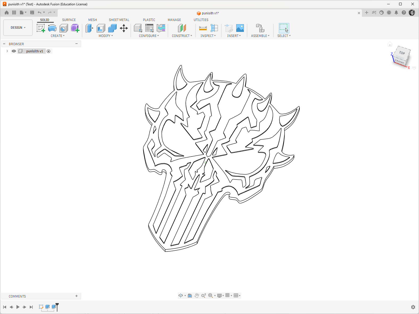Image resolution: width=419 pixels, height=314 pixels.
Task: Open timeline settings gear
Action: 413,307
